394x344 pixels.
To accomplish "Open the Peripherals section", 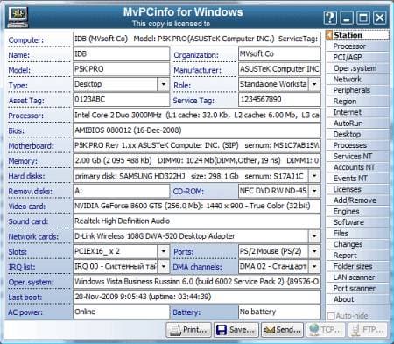I will [x=358, y=90].
